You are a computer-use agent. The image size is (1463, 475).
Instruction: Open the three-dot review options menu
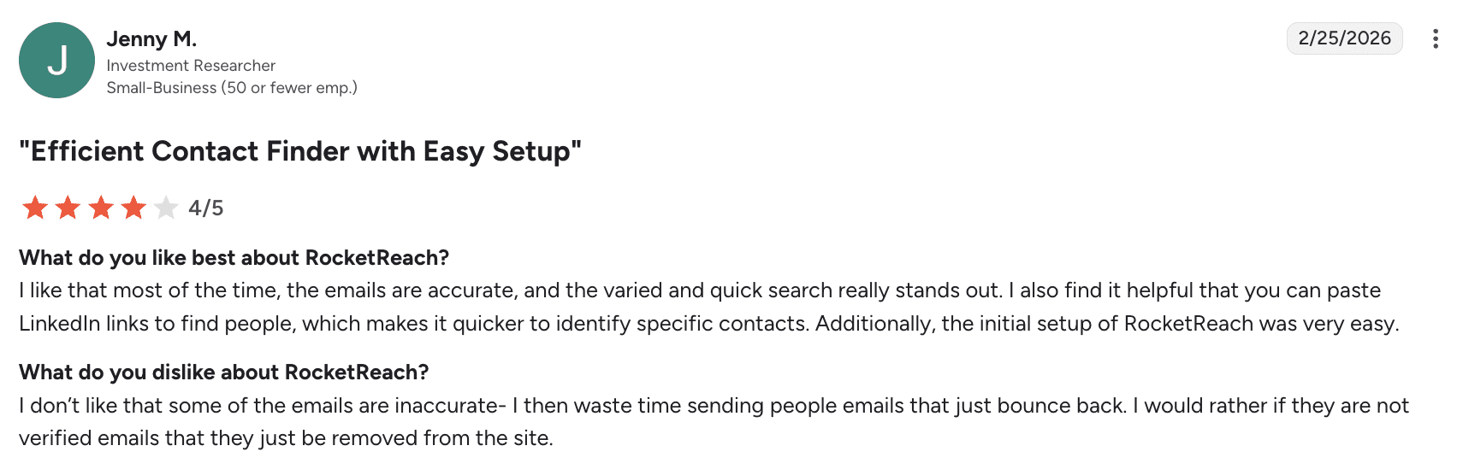[1435, 38]
